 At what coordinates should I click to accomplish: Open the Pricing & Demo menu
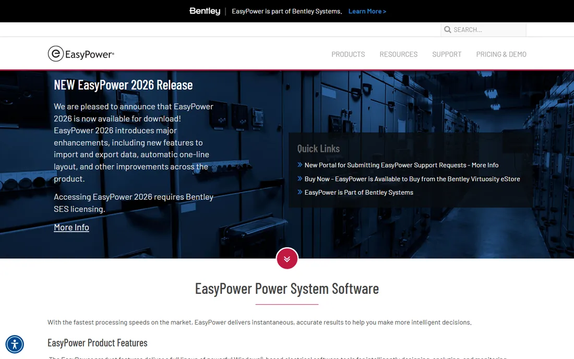tap(501, 54)
